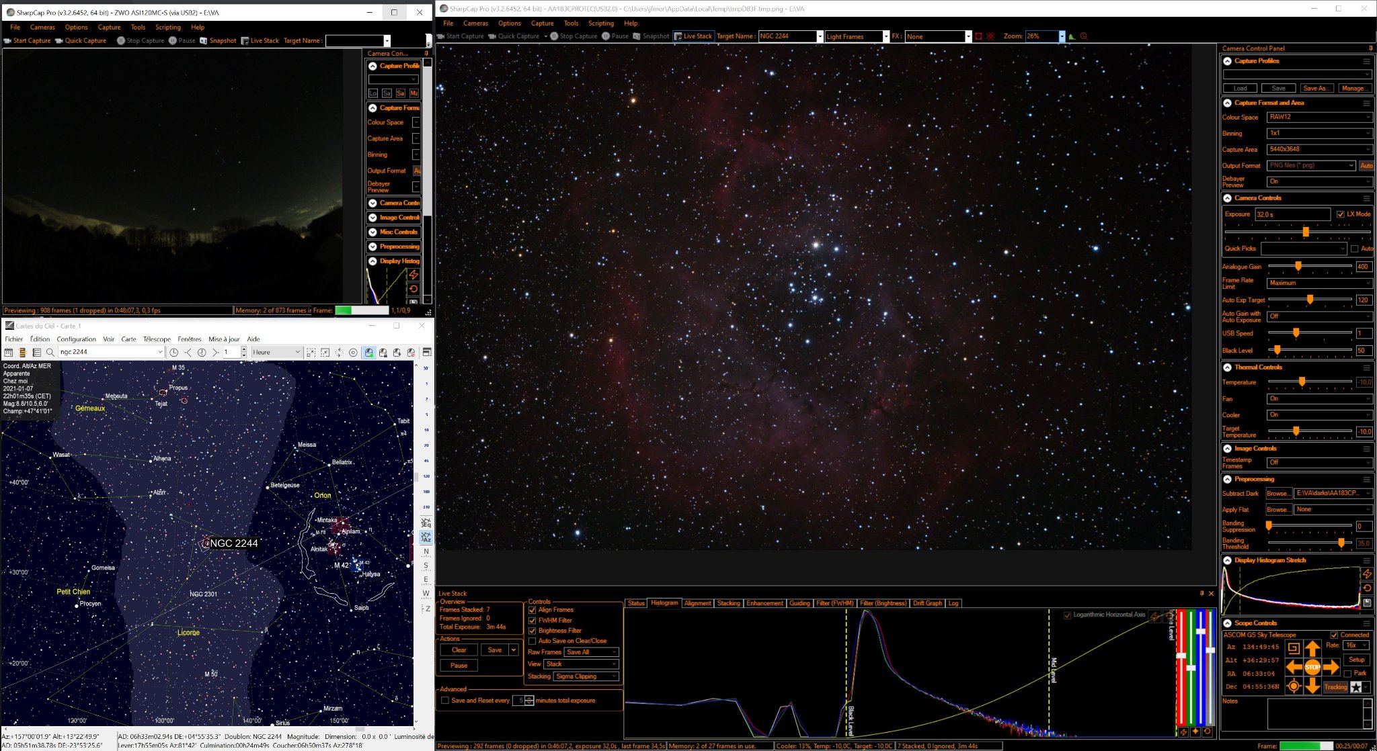Screen dimensions: 1377x751
Task: Click the orange STOP scope movement button
Action: pos(1312,667)
